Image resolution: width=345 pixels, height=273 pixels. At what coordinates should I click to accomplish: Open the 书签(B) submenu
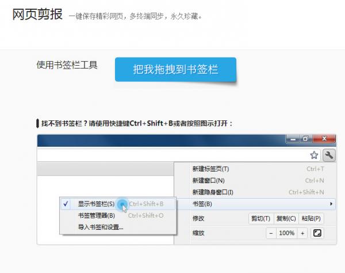click(255, 204)
